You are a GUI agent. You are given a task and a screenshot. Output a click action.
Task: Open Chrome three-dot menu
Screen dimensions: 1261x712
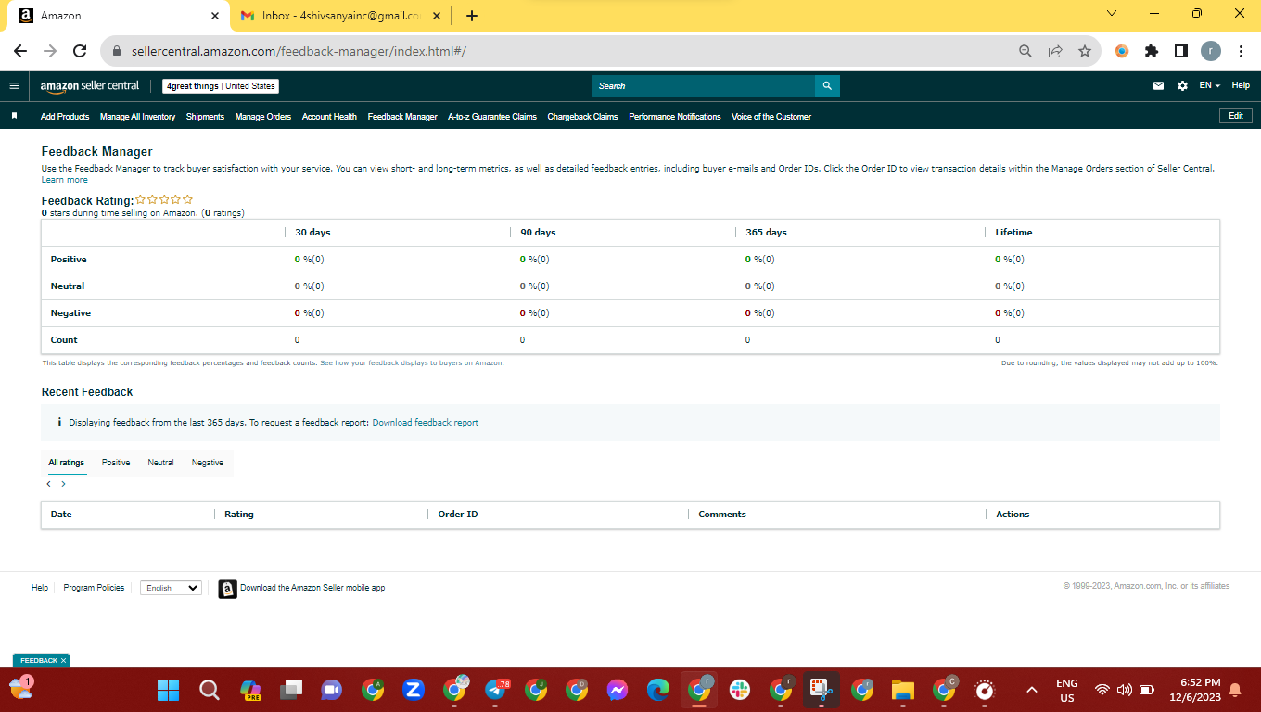(x=1241, y=52)
